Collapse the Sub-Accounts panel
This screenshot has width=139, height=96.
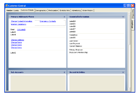(x=64, y=72)
